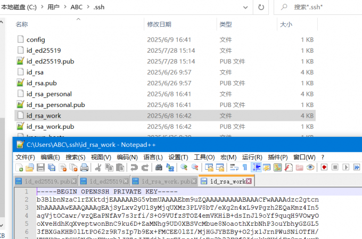Cut the selection with scissors icon
This screenshot has height=239, width=362.
coord(98,168)
